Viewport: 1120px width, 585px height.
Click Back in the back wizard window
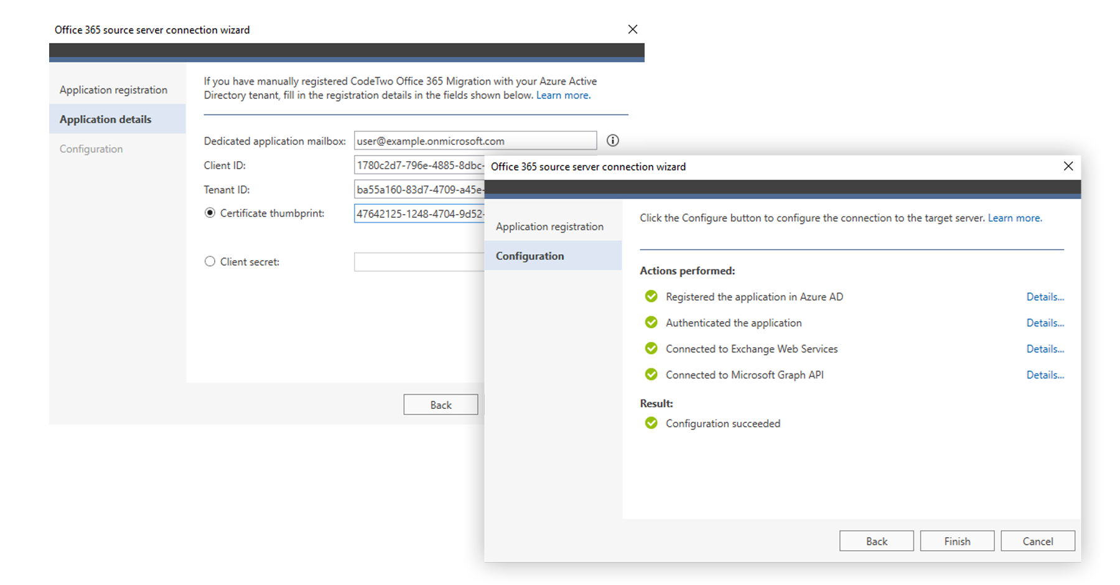pyautogui.click(x=441, y=405)
